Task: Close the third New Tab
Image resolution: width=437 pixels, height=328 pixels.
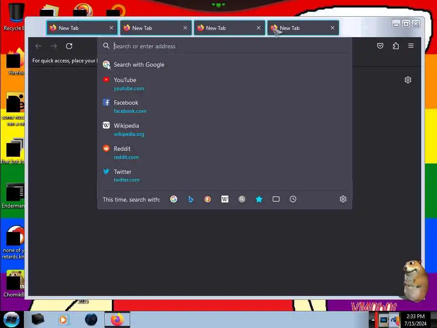Action: point(258,28)
